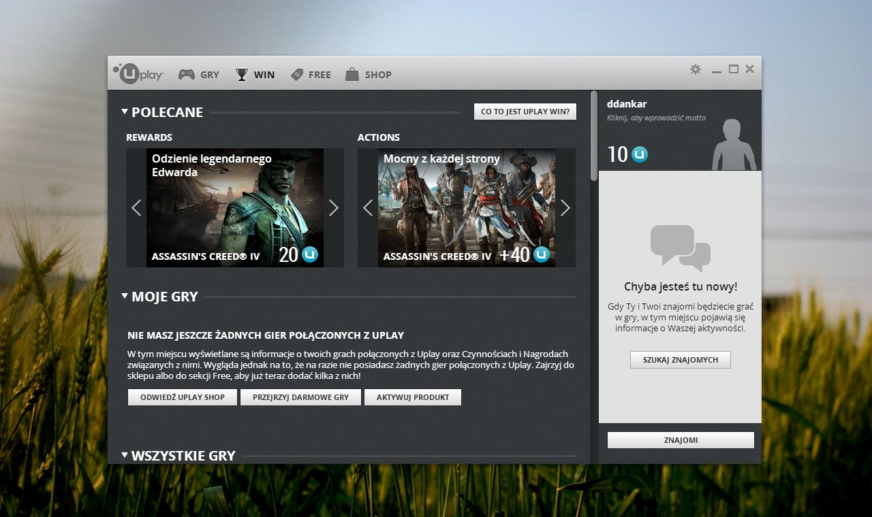Viewport: 872px width, 517px height.
Task: Click the 20 Uplay points icon
Action: tap(310, 255)
